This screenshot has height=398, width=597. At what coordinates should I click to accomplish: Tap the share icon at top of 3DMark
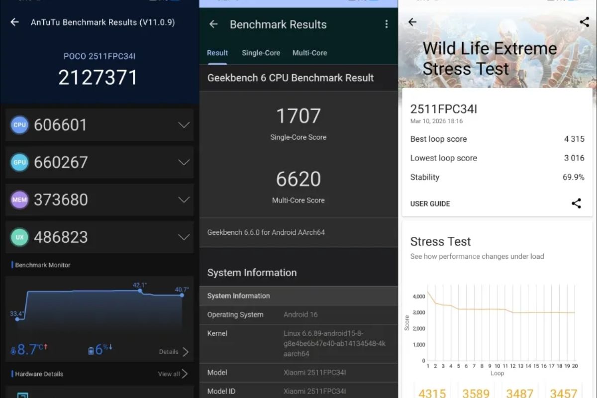(x=584, y=22)
